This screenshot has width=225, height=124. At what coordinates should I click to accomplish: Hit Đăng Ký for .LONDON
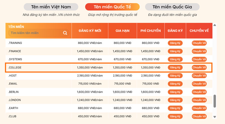pos(175,100)
